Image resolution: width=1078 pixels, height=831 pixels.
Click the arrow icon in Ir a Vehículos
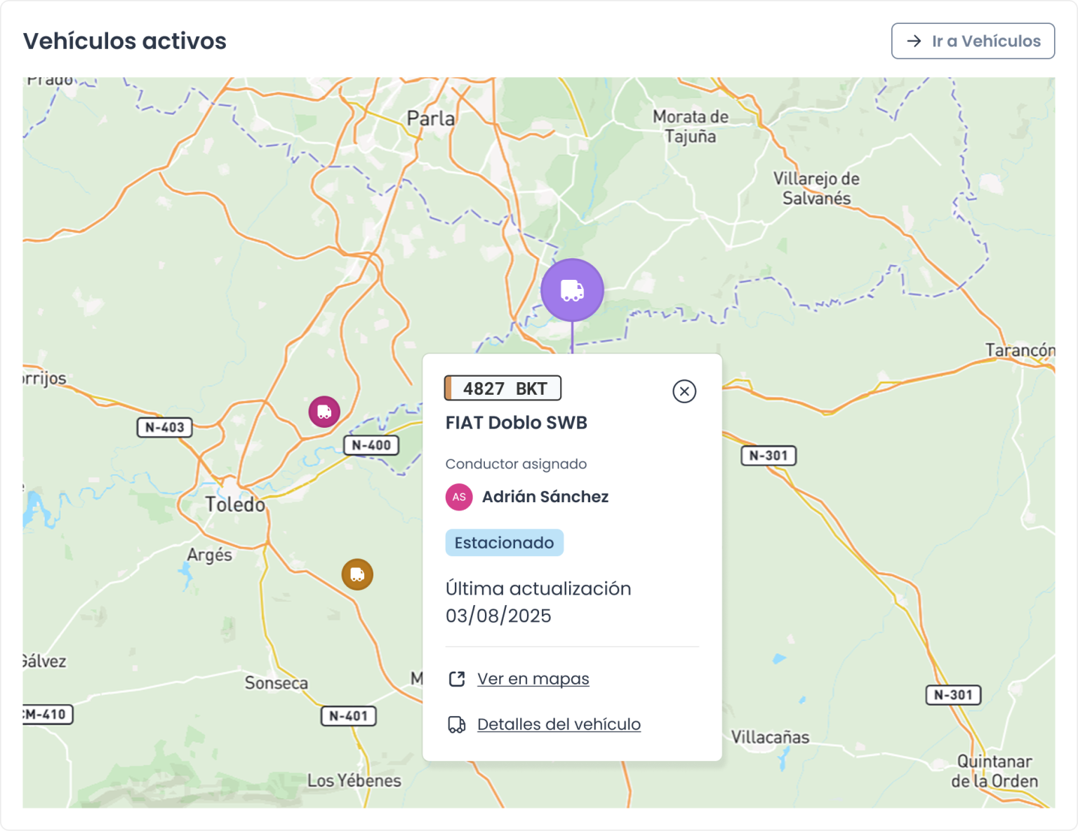point(914,41)
